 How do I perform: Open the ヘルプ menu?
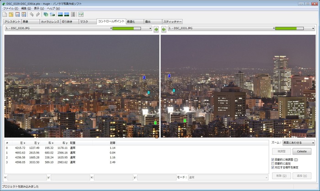(x=53, y=8)
